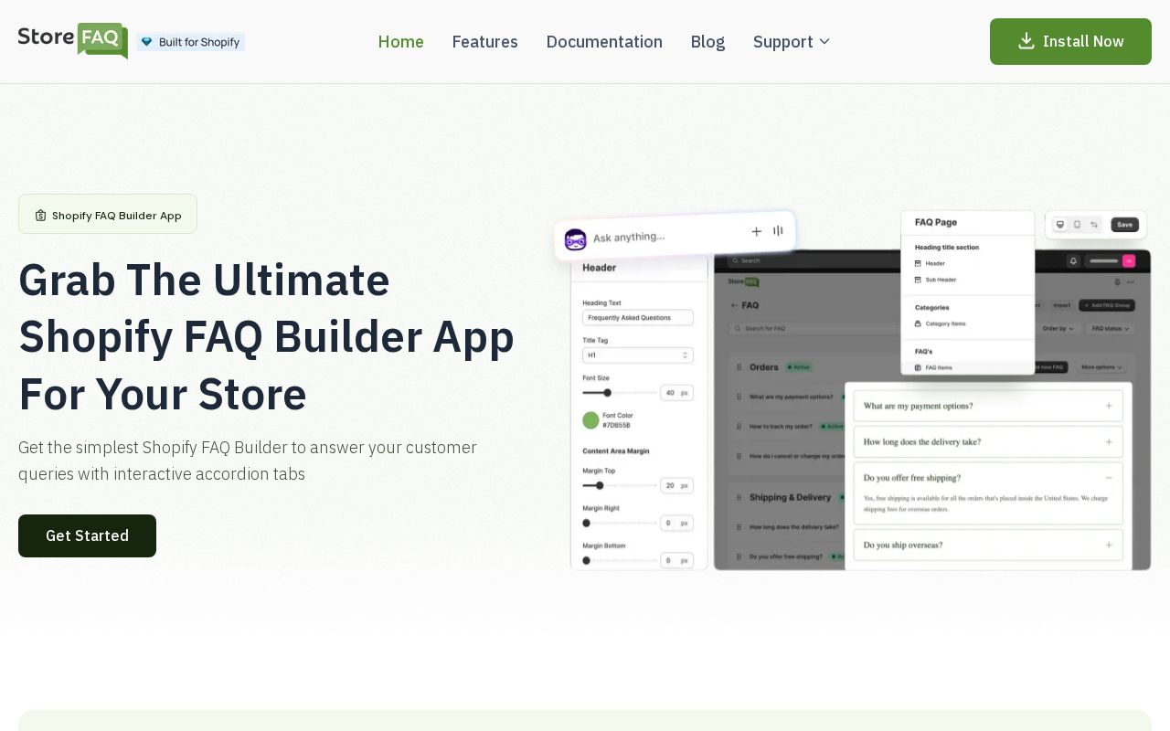Viewport: 1170px width, 731px height.
Task: Open the Title Tag H1 dropdown
Action: click(x=638, y=355)
